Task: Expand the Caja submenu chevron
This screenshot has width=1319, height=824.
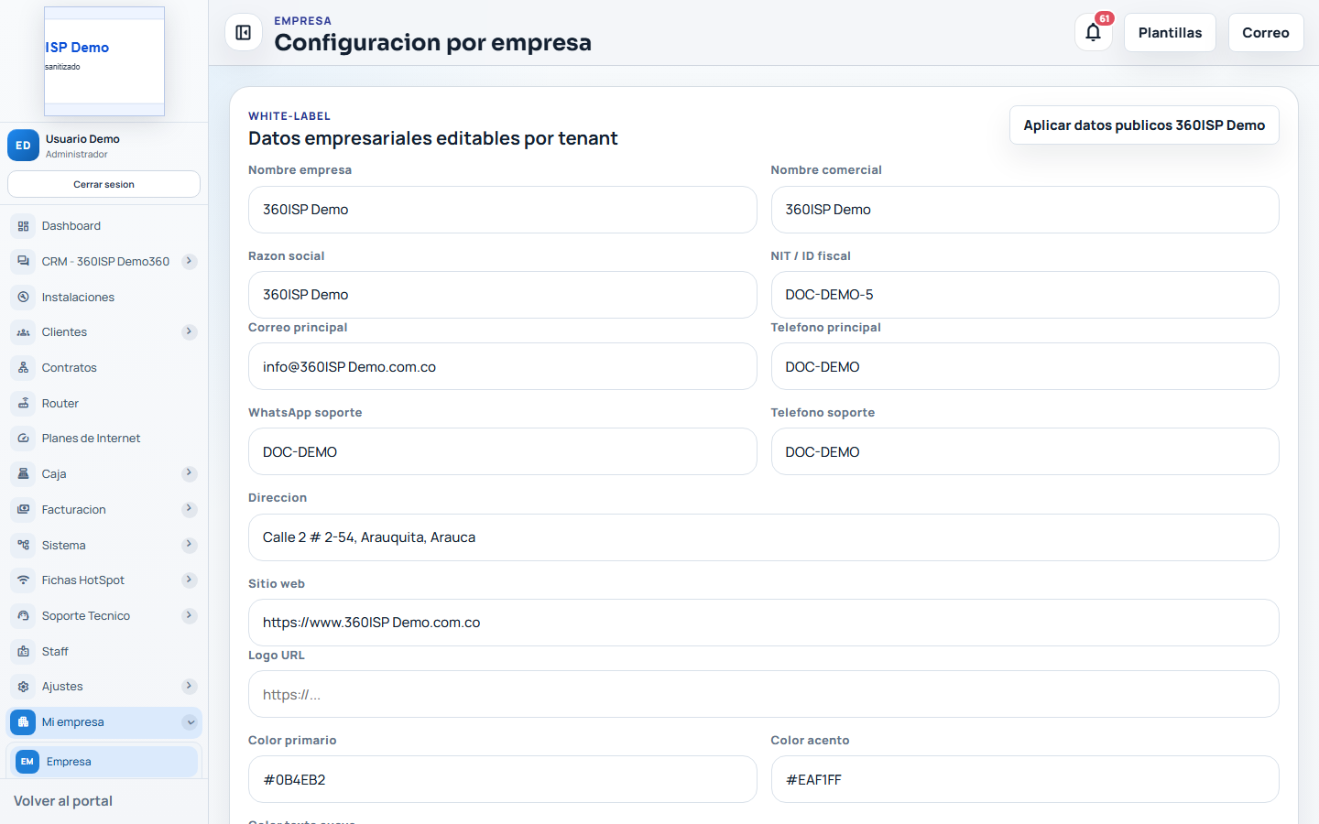Action: (x=190, y=474)
